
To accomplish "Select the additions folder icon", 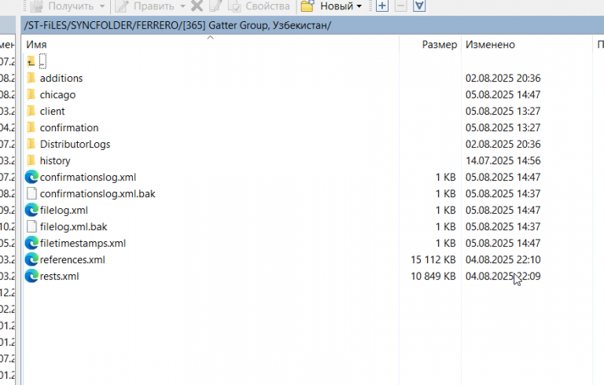I will 31,78.
